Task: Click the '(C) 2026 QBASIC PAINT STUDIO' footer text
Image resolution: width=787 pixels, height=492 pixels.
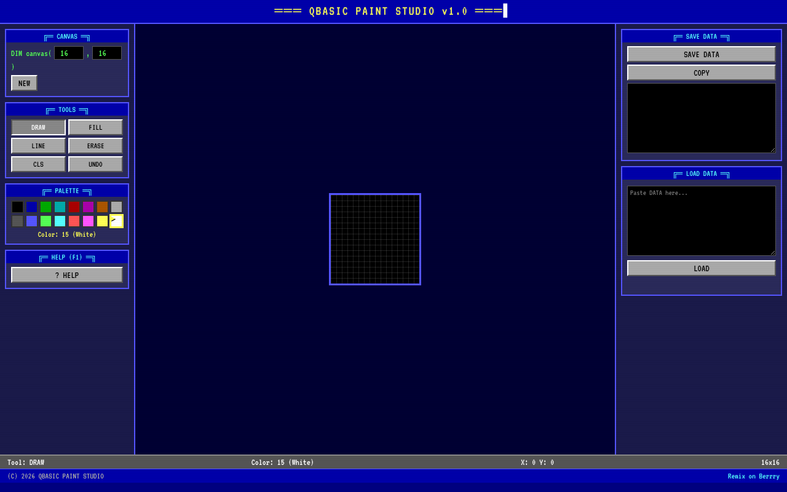Action: point(55,477)
